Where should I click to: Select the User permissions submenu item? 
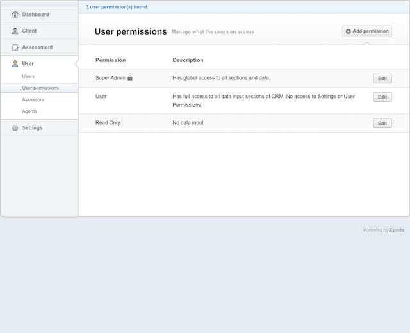click(x=39, y=88)
